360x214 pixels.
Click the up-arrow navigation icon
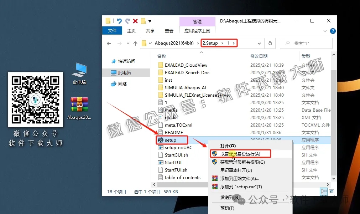coord(135,43)
